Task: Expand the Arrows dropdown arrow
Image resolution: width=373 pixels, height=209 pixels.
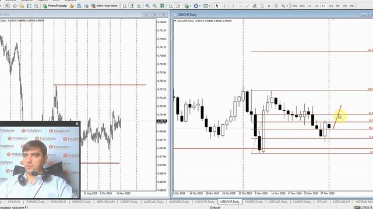Action: coord(287,6)
